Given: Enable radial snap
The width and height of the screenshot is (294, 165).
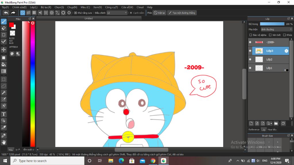Looking at the screenshot, I should (46, 13).
